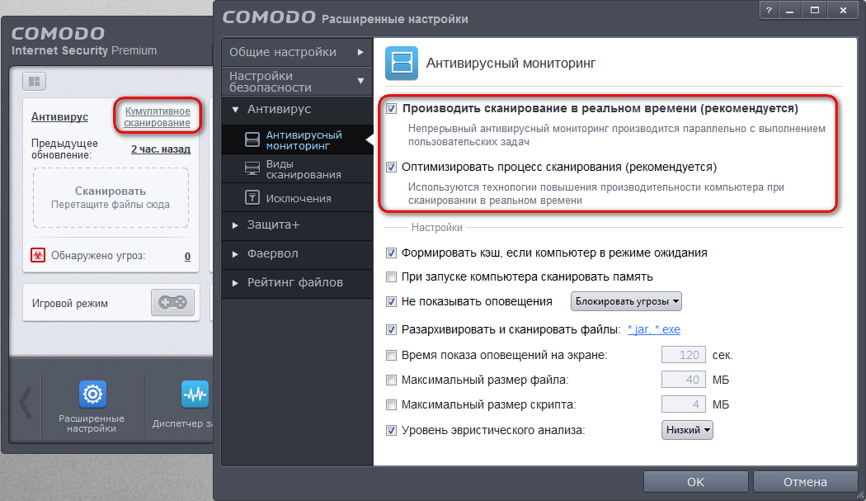Expand the Защита+ section
Viewport: 866px width, 501px height.
297,225
